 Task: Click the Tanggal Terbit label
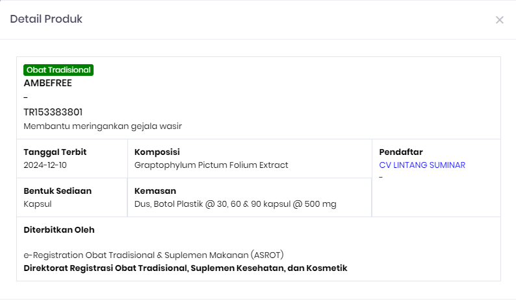click(55, 152)
